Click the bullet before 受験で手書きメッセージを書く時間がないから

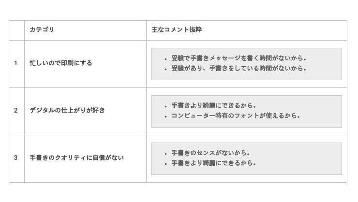click(x=165, y=59)
